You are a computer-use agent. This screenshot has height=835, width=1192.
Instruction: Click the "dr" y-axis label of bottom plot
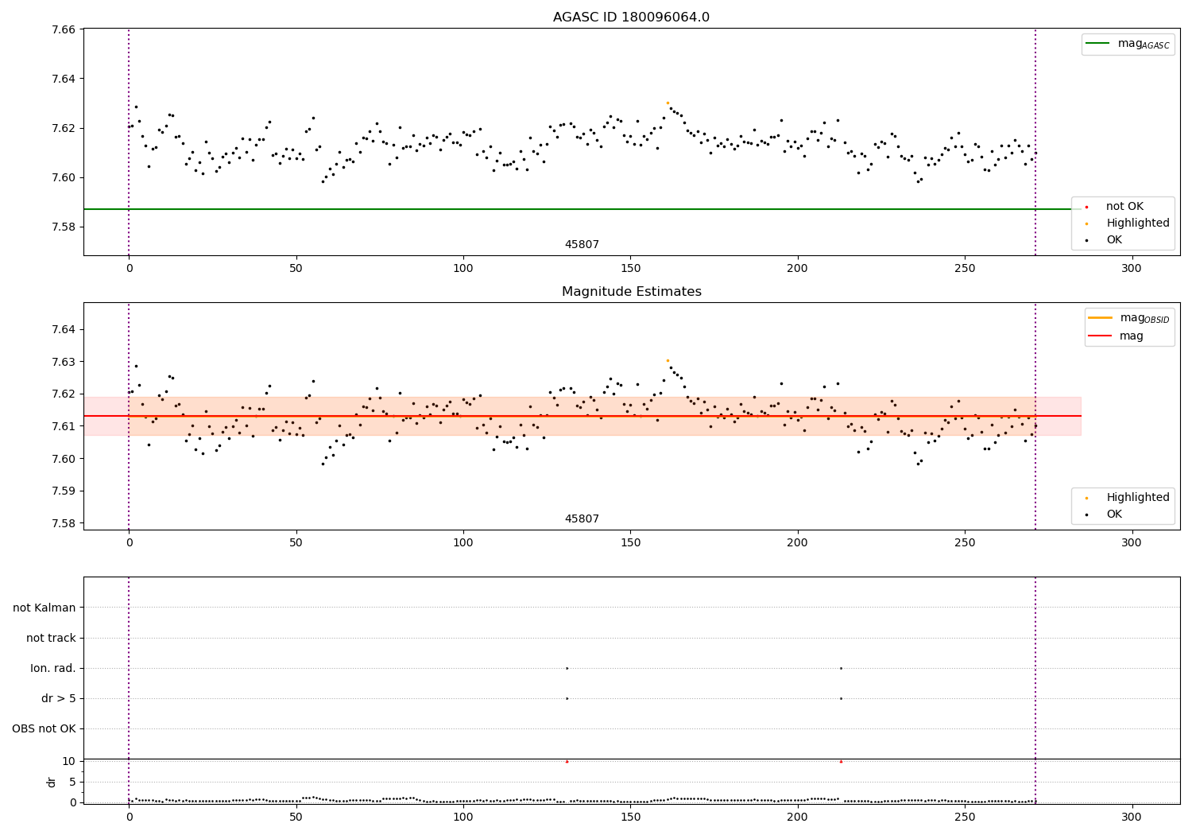point(52,782)
